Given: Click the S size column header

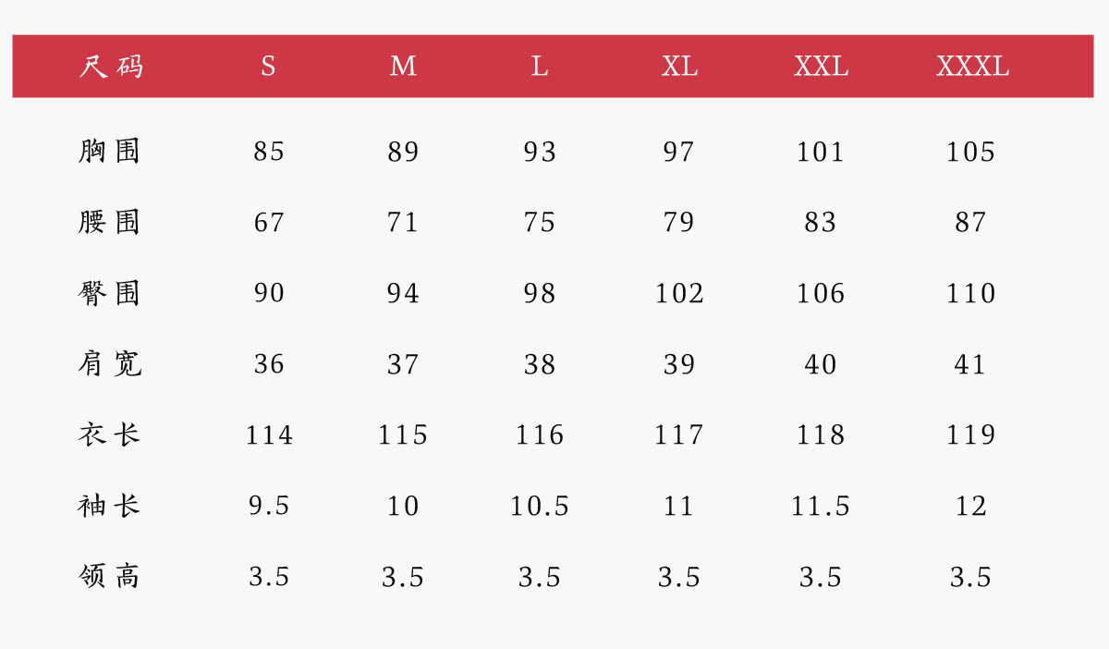Looking at the screenshot, I should coord(268,67).
